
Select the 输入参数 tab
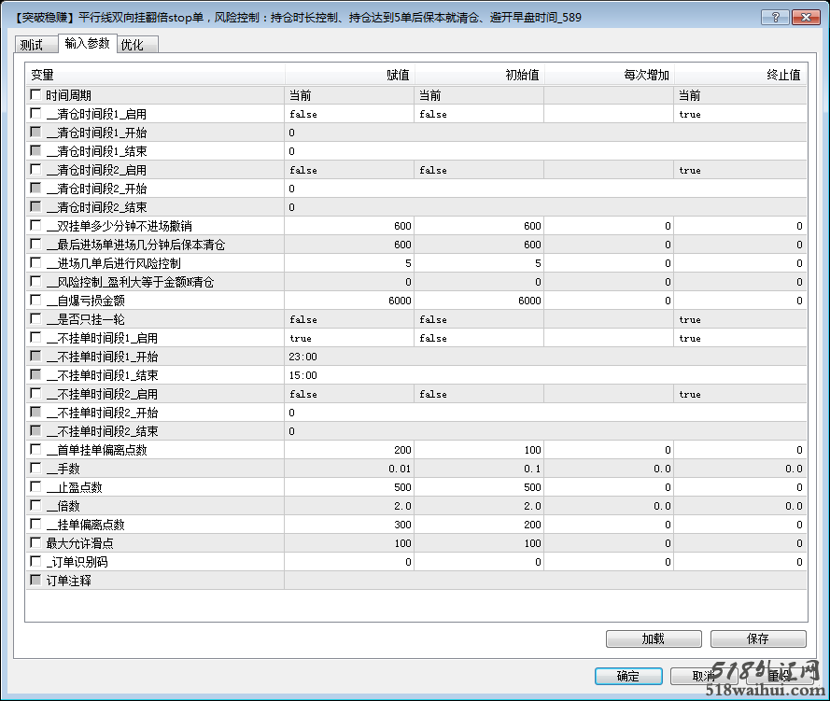[x=87, y=44]
